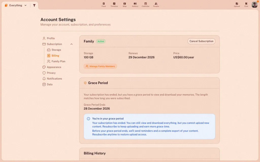Screen dimensions: 260x162
Task: Open the user avatar menu
Action: pos(254,5)
